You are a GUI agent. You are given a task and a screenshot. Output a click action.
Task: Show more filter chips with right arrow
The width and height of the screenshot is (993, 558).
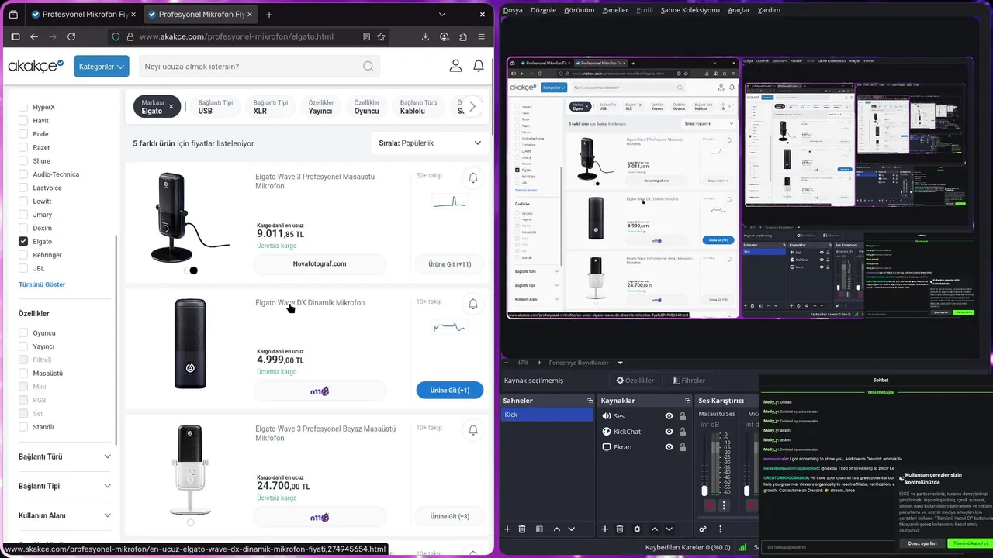[x=472, y=106]
